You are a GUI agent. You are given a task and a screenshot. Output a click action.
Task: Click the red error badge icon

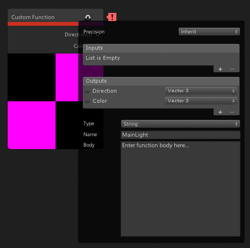[112, 17]
